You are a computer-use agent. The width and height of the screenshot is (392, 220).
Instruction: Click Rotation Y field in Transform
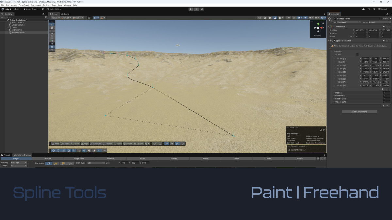point(374,33)
